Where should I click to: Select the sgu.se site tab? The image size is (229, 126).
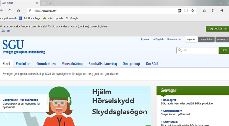point(191,39)
